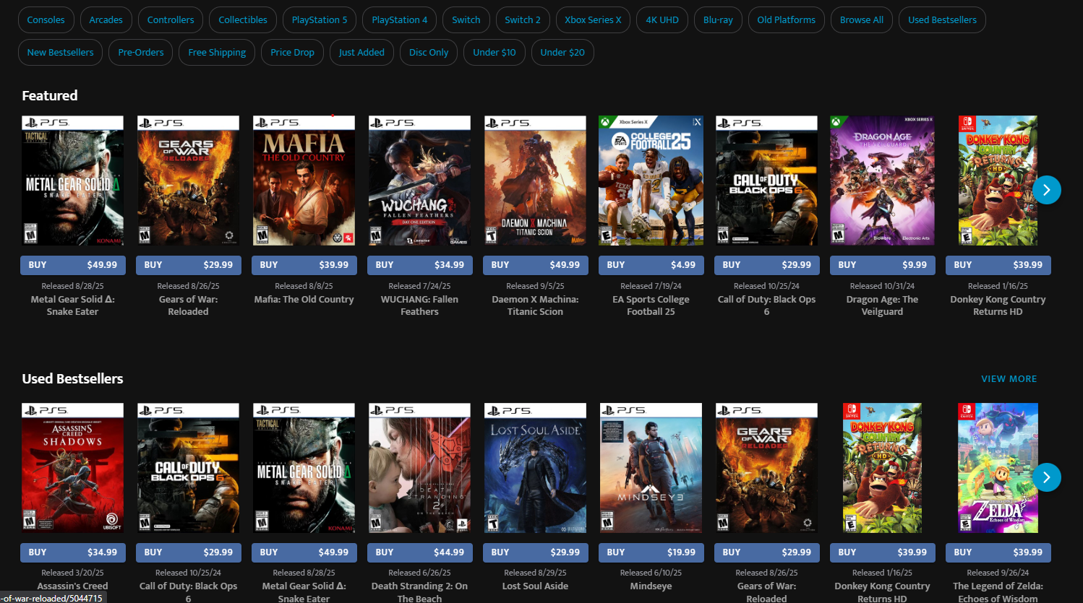Open Mafia: The Old Country cover art
This screenshot has width=1083, height=603.
304,181
